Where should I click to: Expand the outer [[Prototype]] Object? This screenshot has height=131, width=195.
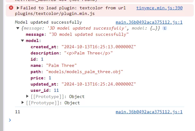pos(22,103)
